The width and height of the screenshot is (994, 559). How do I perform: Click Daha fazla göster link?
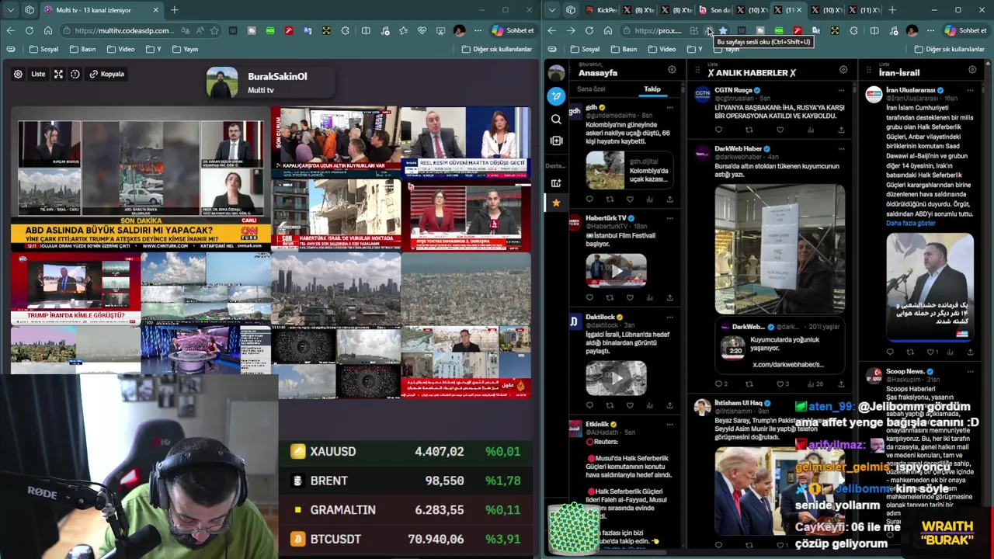pyautogui.click(x=911, y=223)
